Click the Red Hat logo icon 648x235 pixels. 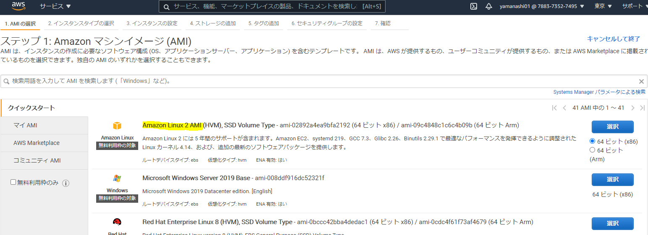pyautogui.click(x=117, y=222)
